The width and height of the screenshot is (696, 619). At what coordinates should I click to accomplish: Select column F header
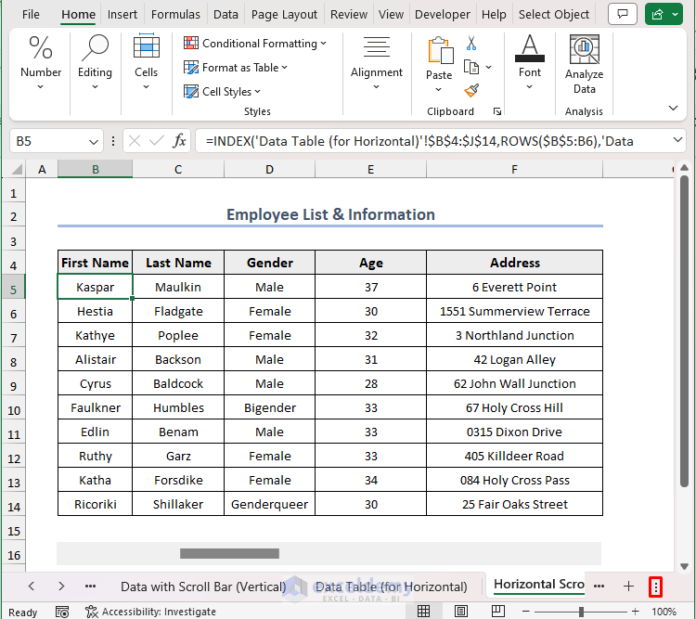[x=514, y=169]
